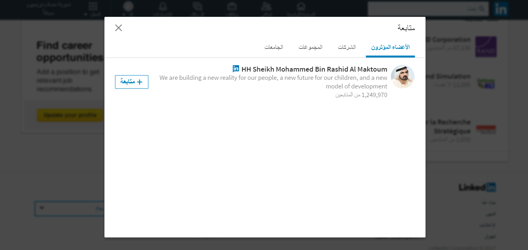Expand the dropdown arrow under the apps grid
The width and height of the screenshot is (528, 250).
click(86, 14)
